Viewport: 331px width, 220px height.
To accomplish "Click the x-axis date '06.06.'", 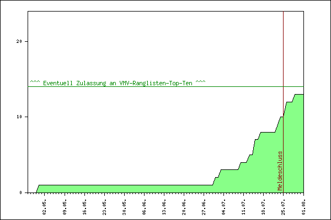I will coord(145,207).
